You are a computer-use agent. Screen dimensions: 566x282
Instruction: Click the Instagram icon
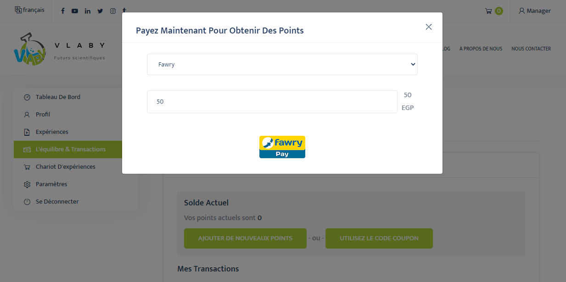[113, 11]
